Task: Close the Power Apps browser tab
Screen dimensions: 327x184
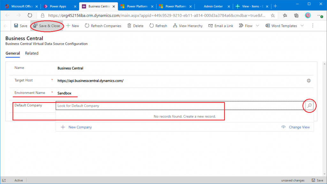Action: pyautogui.click(x=75, y=6)
